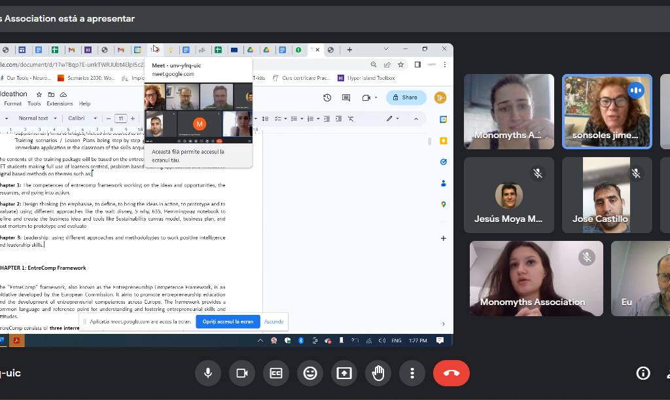Star the document in Docs title bar

[39, 94]
